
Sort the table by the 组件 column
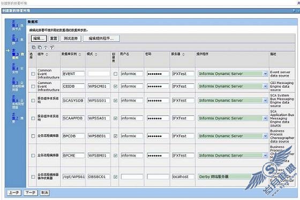coord(47,55)
